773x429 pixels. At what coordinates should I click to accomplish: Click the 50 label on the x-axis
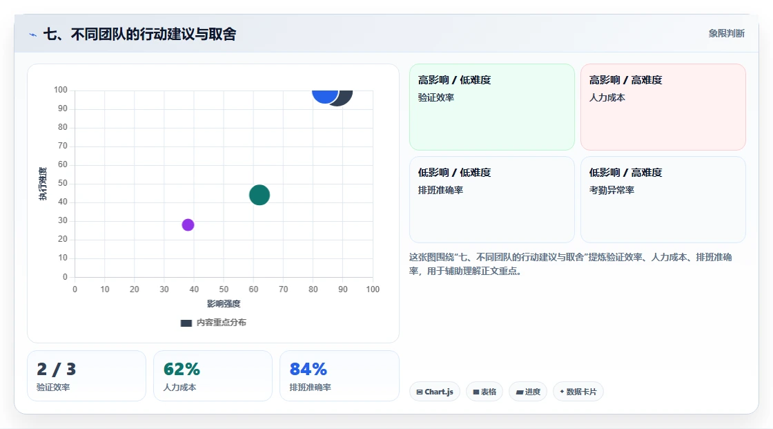pyautogui.click(x=224, y=289)
